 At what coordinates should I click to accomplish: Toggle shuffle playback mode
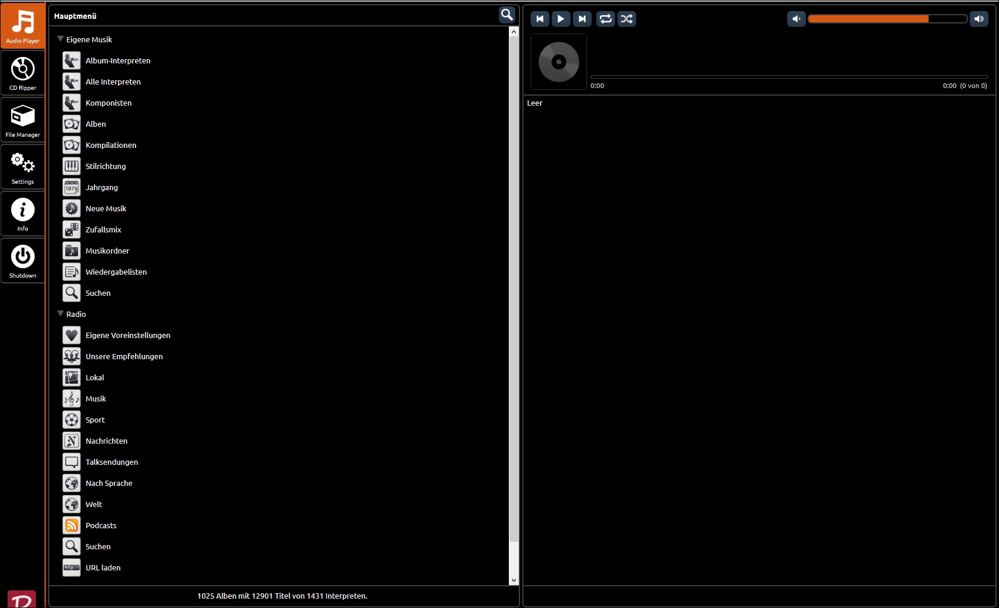pos(626,19)
